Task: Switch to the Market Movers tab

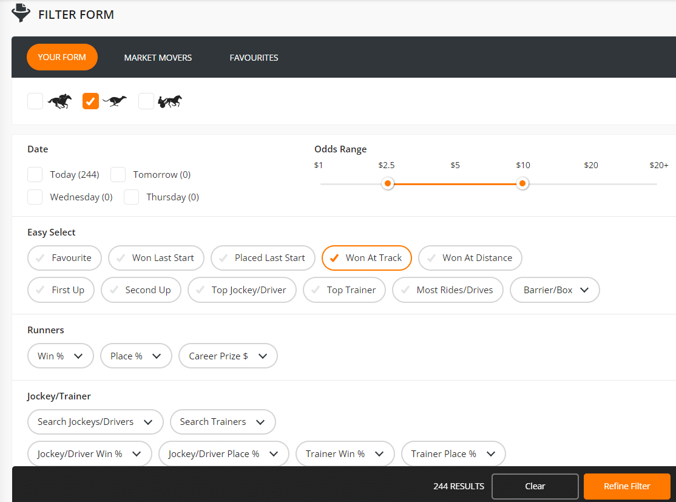Action: [158, 58]
